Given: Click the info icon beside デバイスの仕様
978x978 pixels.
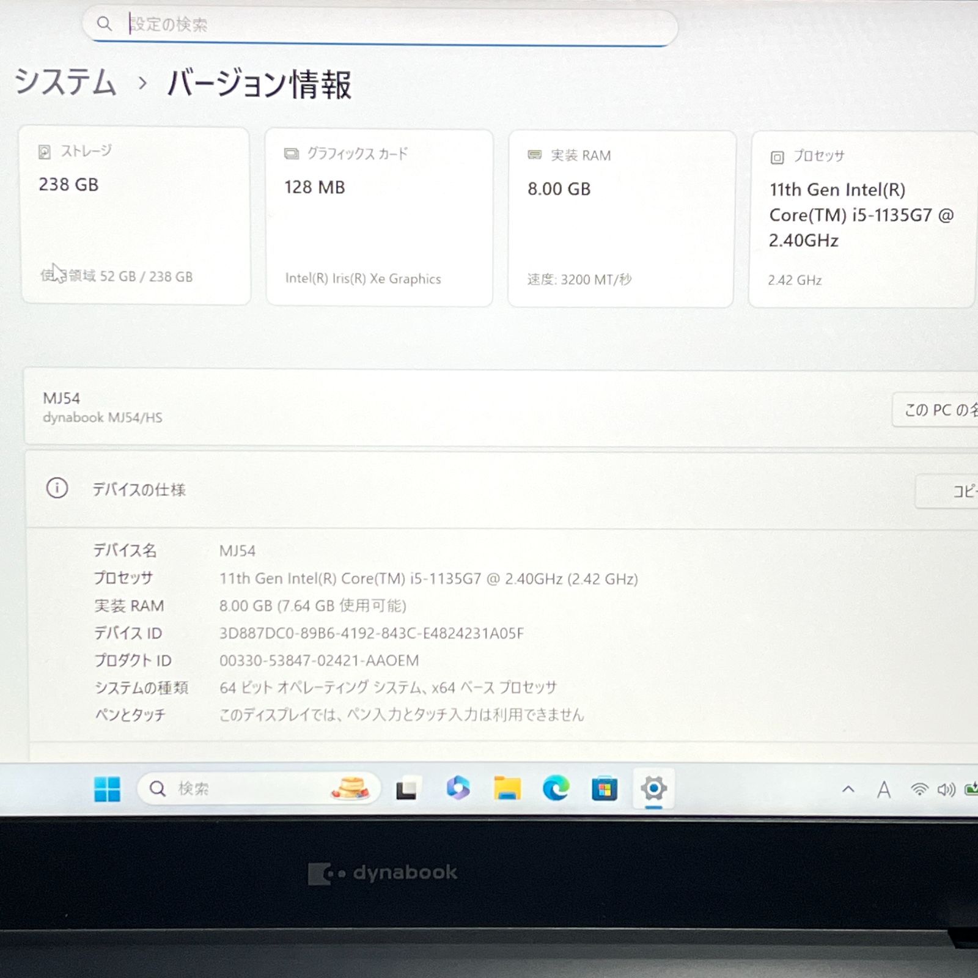Looking at the screenshot, I should [57, 488].
